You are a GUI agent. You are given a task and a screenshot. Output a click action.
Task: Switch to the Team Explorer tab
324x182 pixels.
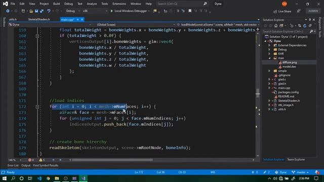pos(296,160)
